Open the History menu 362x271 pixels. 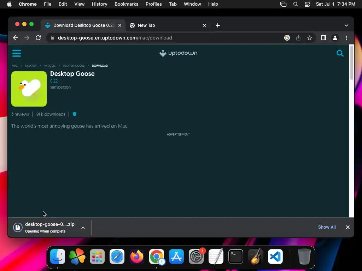pos(99,4)
